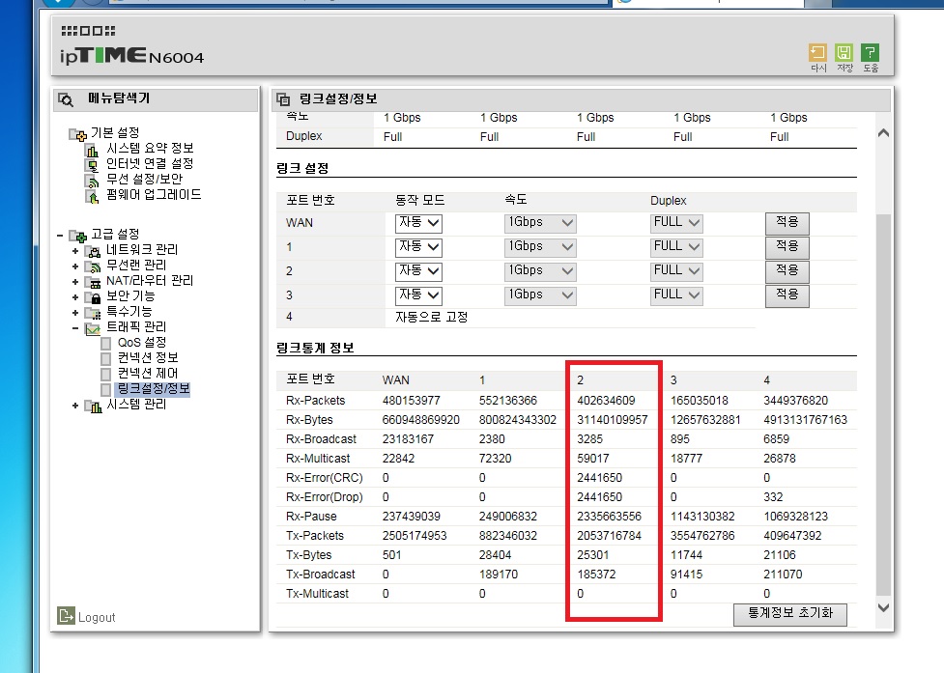This screenshot has height=673, width=944.
Task: Click the Logout link
Action: 97,618
